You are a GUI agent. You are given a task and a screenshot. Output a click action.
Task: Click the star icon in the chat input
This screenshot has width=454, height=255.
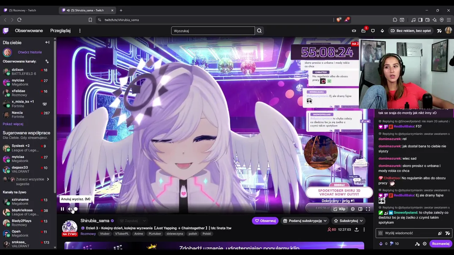click(x=380, y=233)
